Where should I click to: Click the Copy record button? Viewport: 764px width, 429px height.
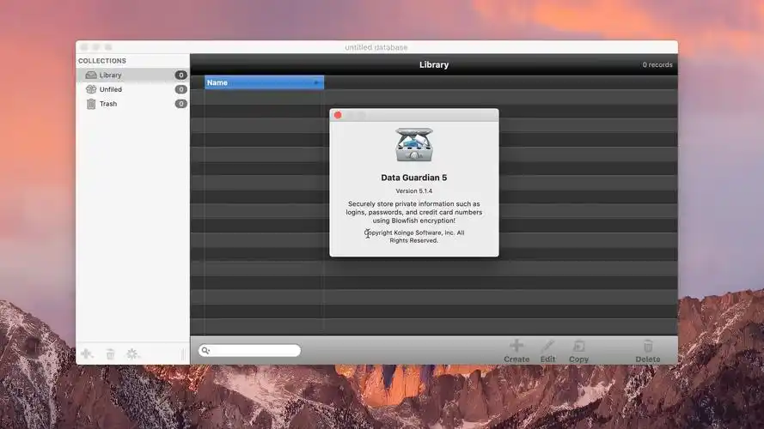[x=578, y=351]
